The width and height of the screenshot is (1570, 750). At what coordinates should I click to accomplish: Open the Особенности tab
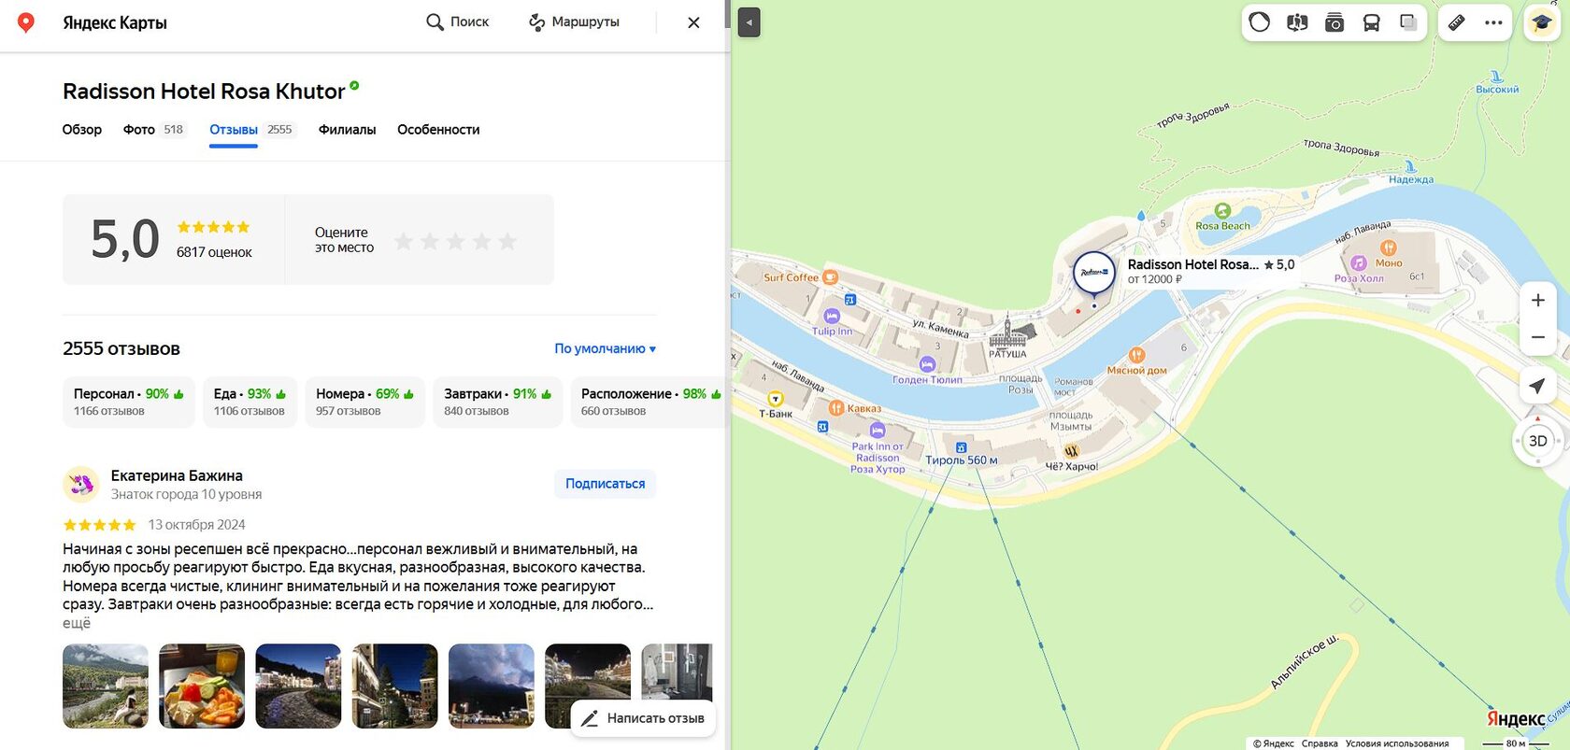point(438,130)
